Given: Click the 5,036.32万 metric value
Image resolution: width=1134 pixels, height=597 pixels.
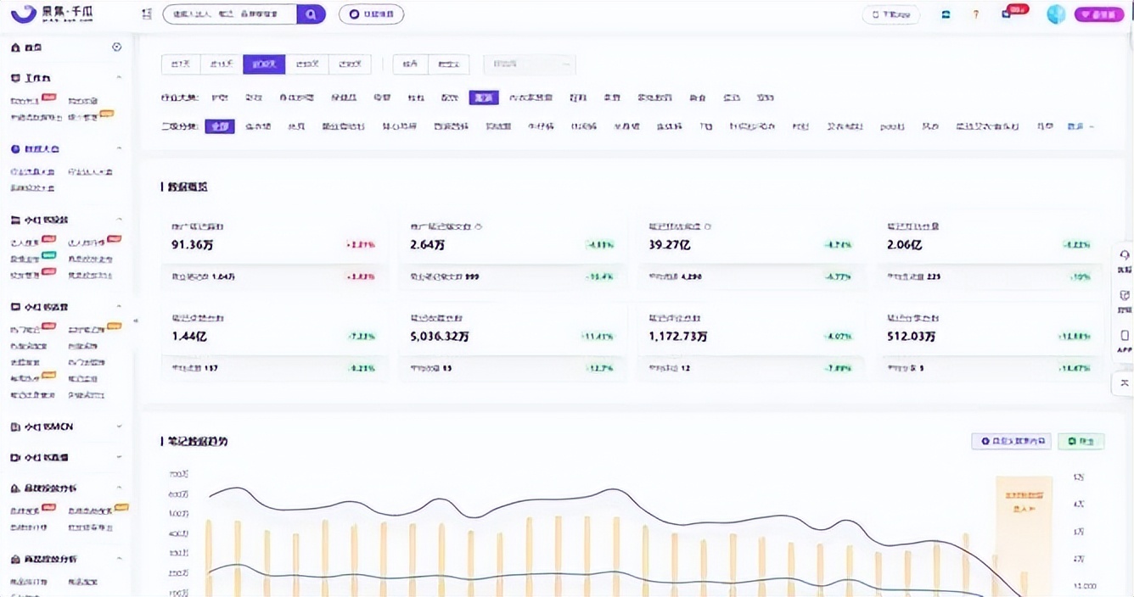Looking at the screenshot, I should (x=440, y=337).
